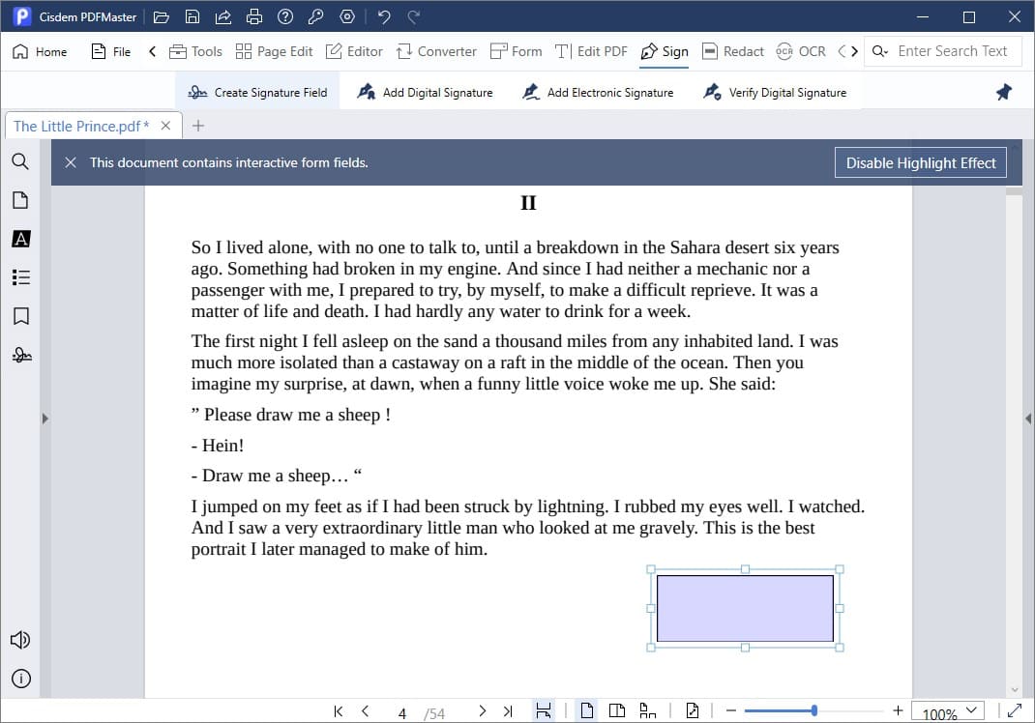Open outline list panel in sidebar
The height and width of the screenshot is (723, 1035).
[20, 277]
